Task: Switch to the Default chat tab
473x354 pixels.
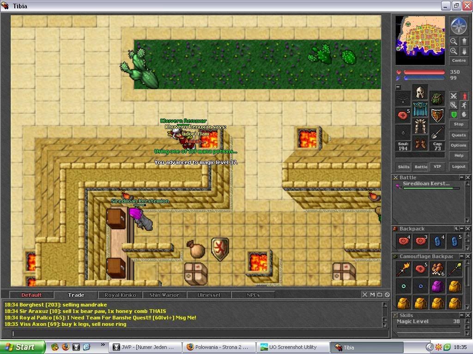Action: pos(31,295)
